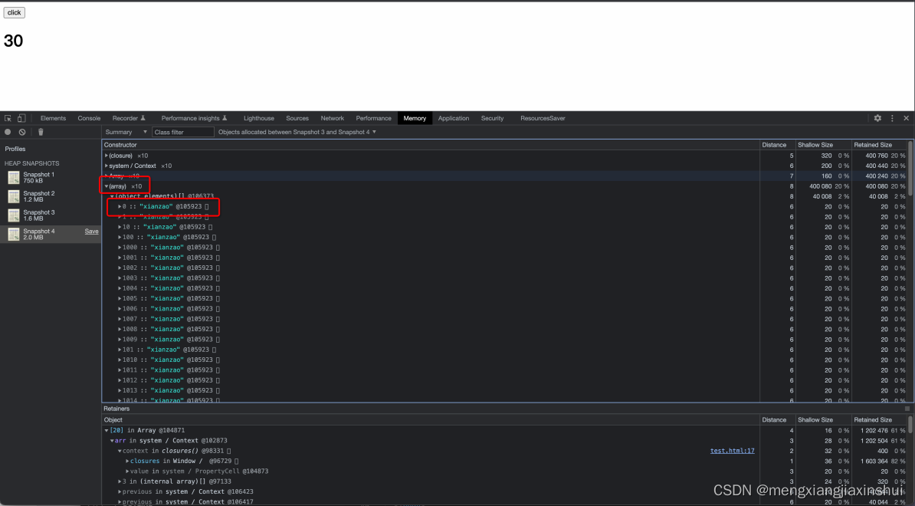Open the DevTools three-dot customize menu
Screen dimensions: 915x506
[892, 118]
